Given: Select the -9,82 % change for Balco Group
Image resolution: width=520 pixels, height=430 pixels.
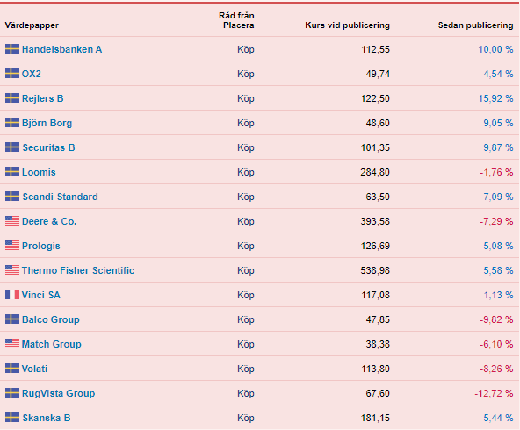Looking at the screenshot, I should click(x=496, y=319).
